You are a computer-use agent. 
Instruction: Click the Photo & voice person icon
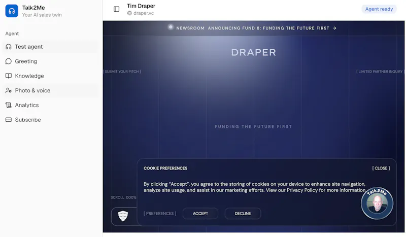point(9,90)
